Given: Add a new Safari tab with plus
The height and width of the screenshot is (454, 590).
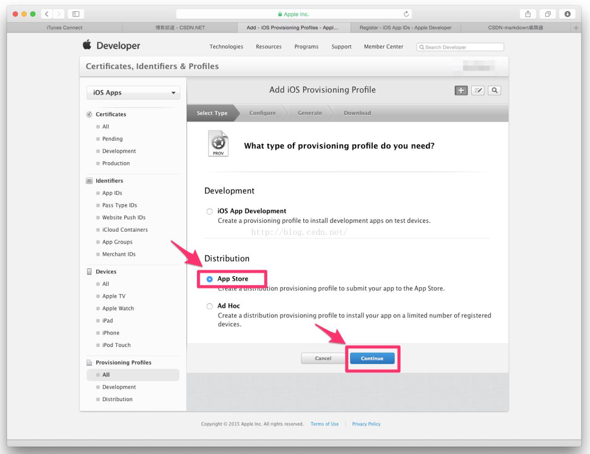Looking at the screenshot, I should click(576, 28).
